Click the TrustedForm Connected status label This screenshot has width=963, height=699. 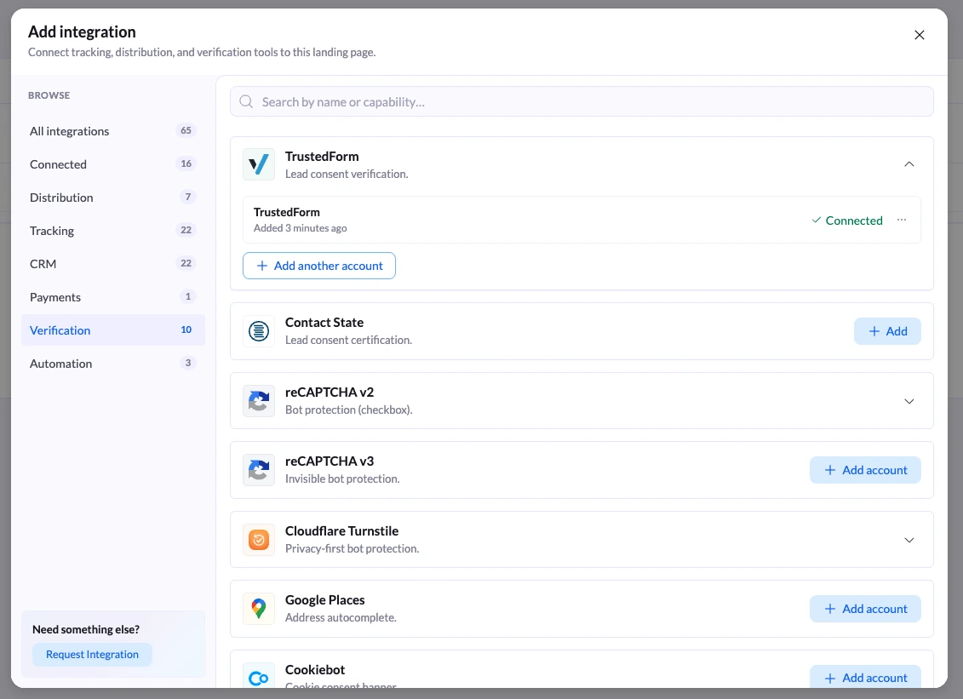coord(847,220)
